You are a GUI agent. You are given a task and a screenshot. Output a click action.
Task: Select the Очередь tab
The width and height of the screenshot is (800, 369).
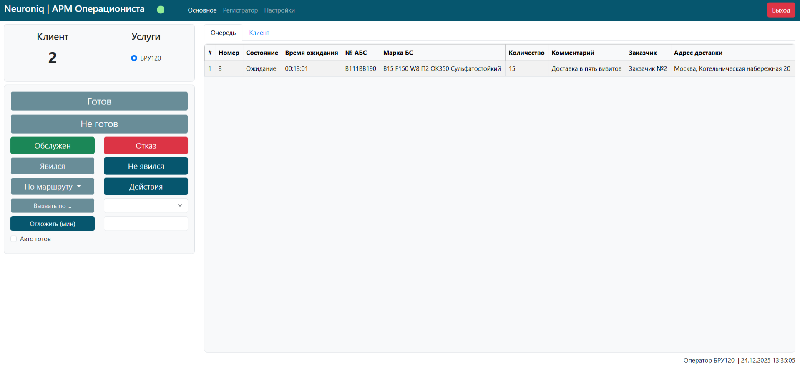pos(223,33)
